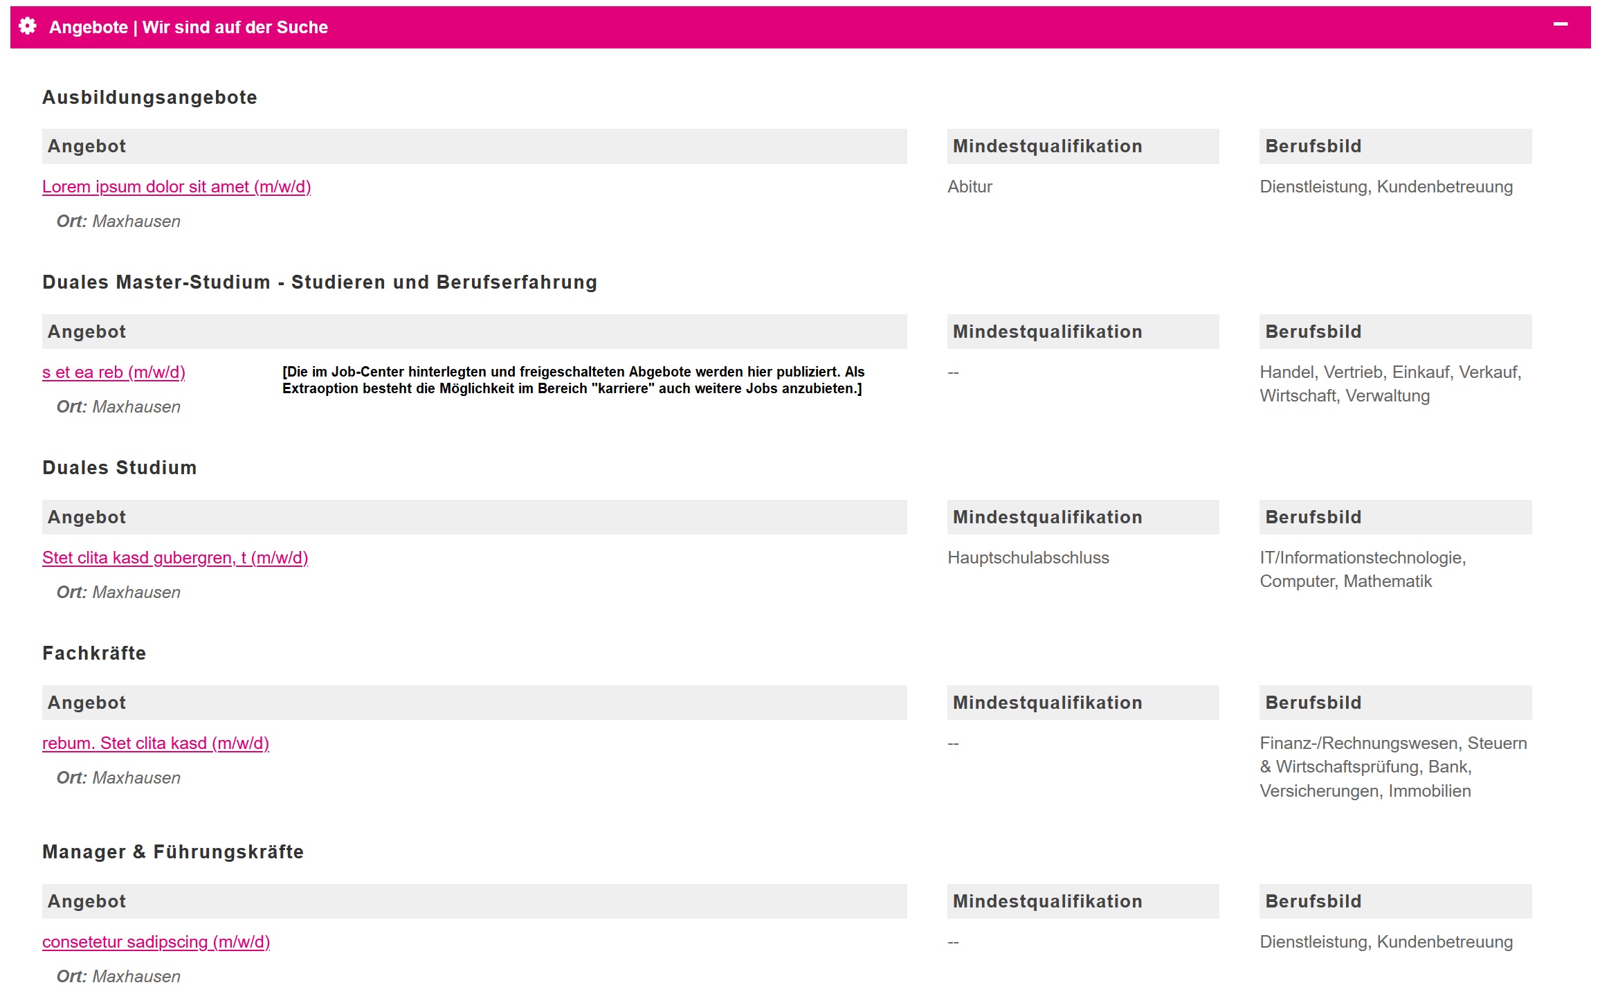Click the Fachkräfte section heading
Screen dimensions: 1600x994
[x=94, y=653]
